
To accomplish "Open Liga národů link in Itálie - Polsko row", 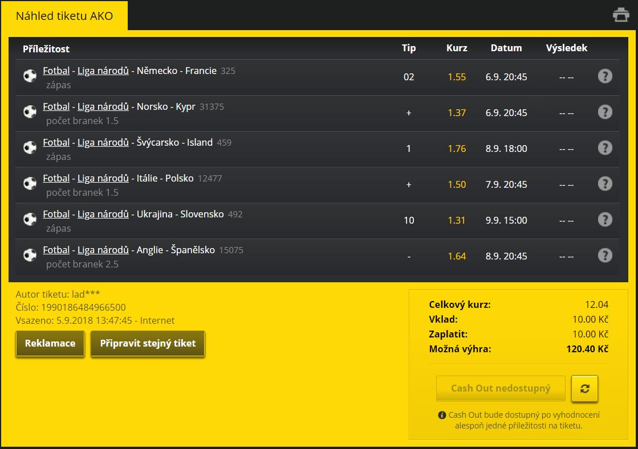I will pyautogui.click(x=103, y=178).
